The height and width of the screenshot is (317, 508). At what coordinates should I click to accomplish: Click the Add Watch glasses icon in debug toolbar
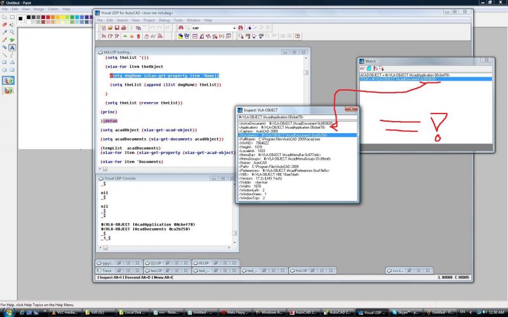153,36
